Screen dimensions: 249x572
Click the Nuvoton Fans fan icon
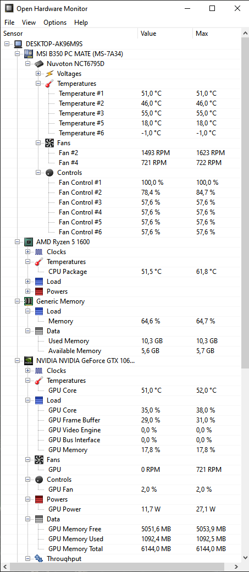[49, 143]
